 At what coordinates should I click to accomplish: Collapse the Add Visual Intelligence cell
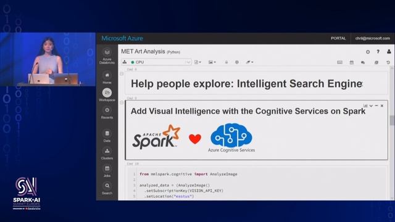coord(122,102)
